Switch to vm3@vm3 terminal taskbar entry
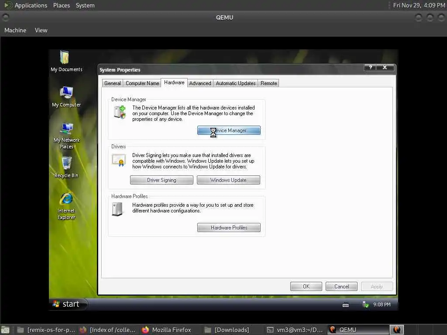Viewport: 447px width, 335px height. point(295,330)
